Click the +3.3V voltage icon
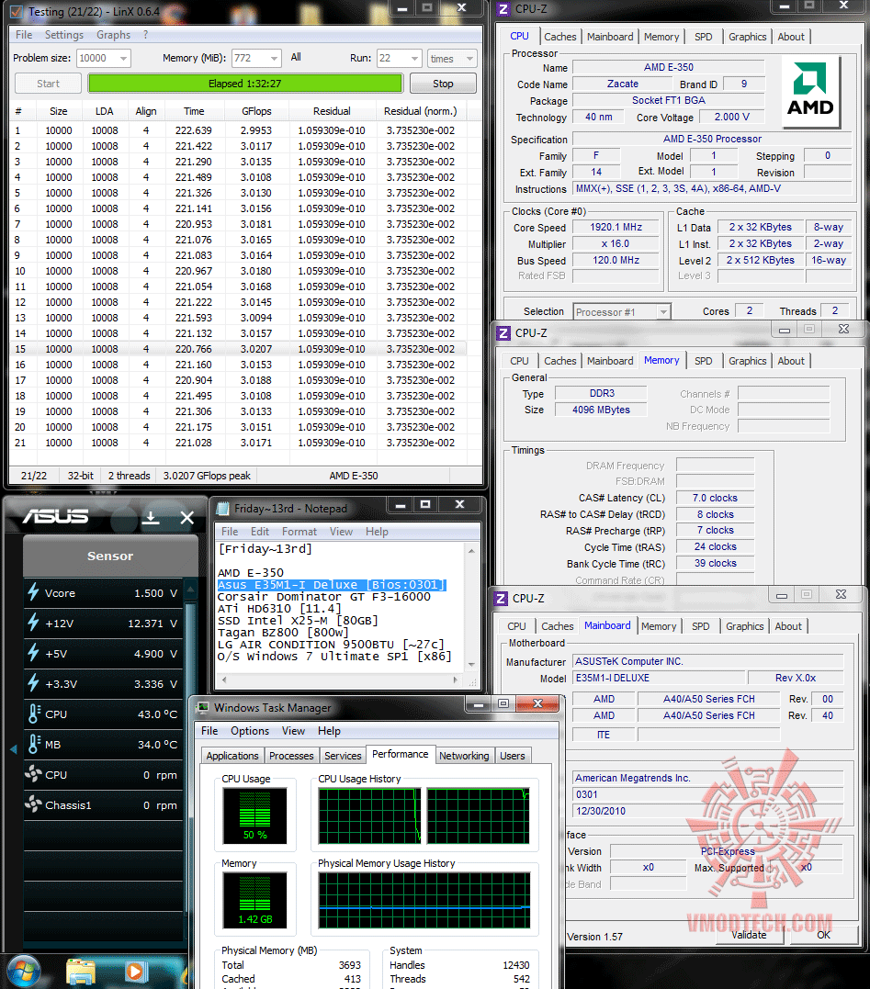The height and width of the screenshot is (989, 870). [33, 683]
